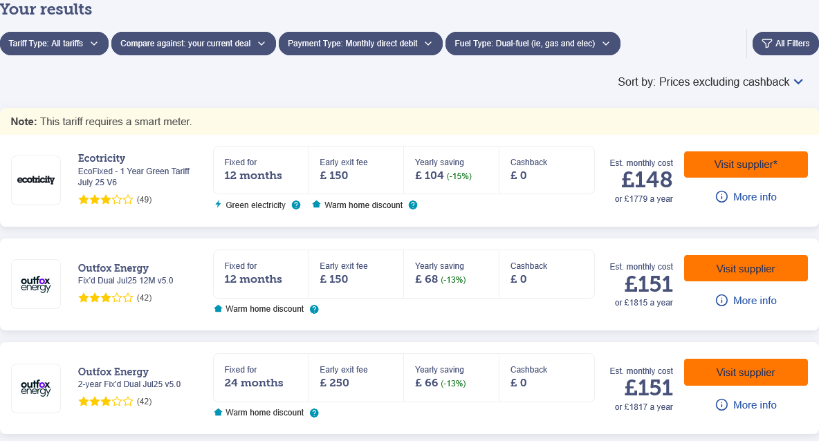Click green electricity lightning bolt icon

pos(219,204)
